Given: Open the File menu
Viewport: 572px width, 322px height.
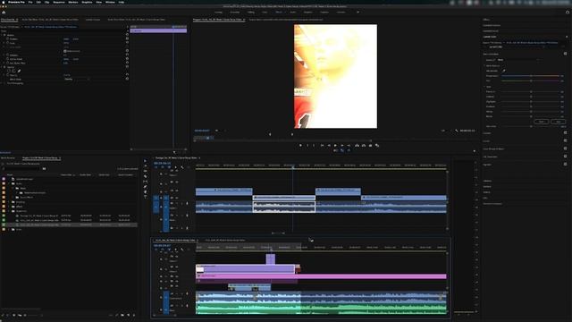Looking at the screenshot, I should tap(30, 2).
